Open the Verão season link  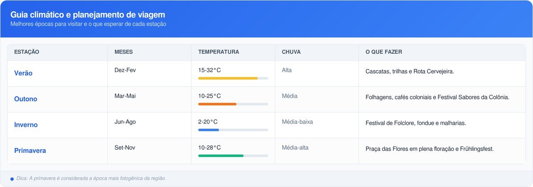(x=23, y=73)
